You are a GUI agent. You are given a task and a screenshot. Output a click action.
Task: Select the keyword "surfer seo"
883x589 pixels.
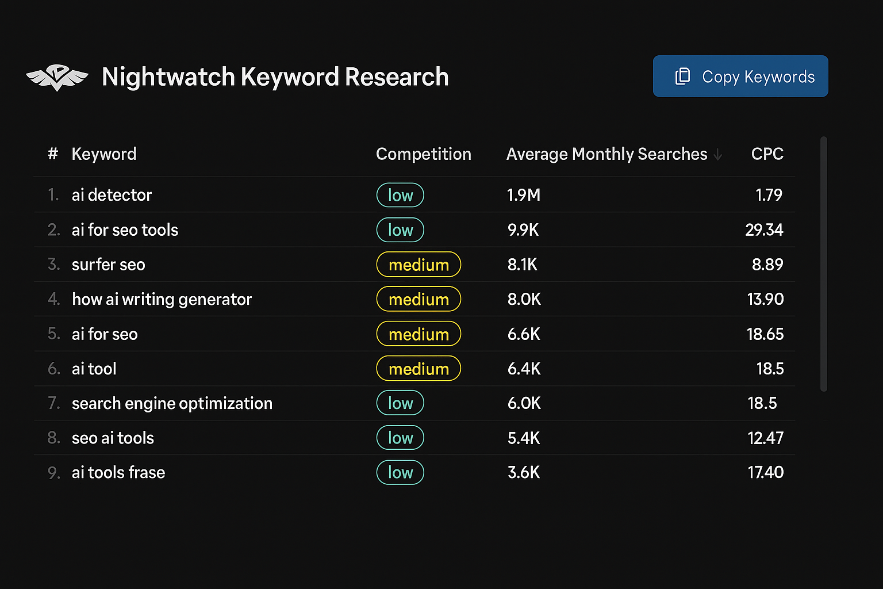[x=108, y=265]
